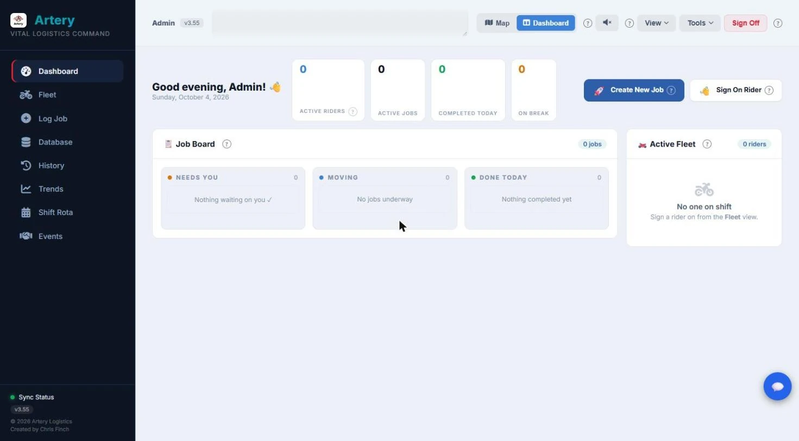Click 'No jobs underway' placeholder
The image size is (799, 441).
(x=385, y=199)
